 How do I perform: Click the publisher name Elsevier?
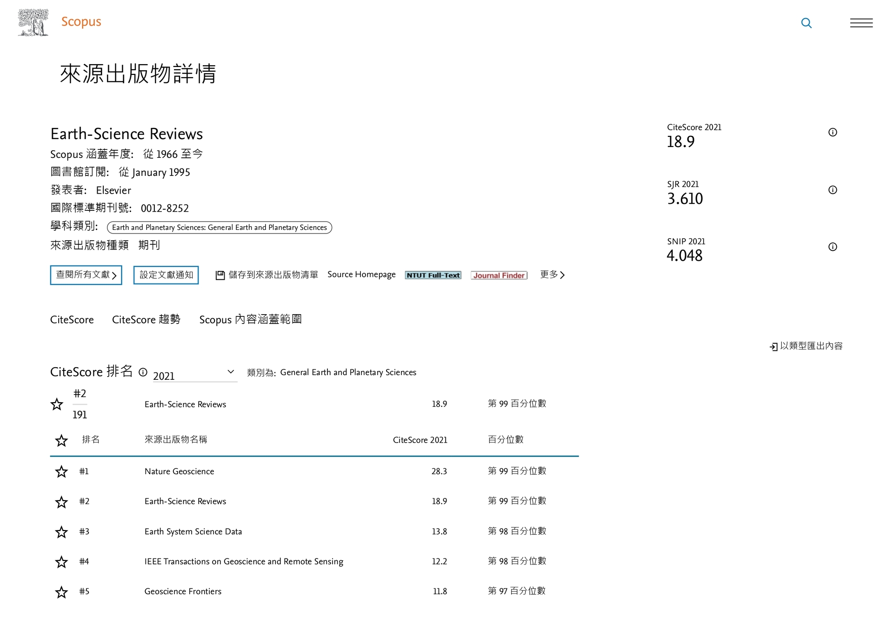[x=113, y=190]
